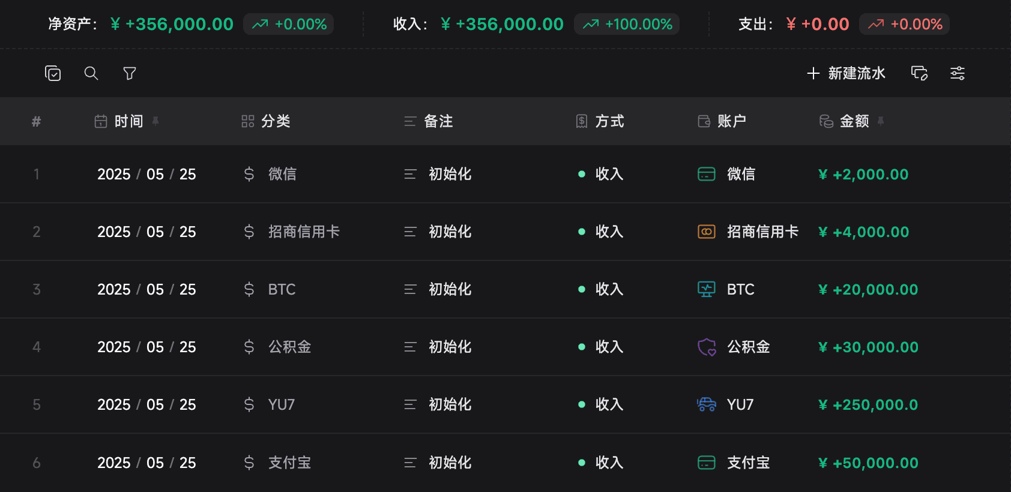The height and width of the screenshot is (492, 1011).
Task: Click the multi-select checkbox icon in toolbar
Action: (x=53, y=73)
